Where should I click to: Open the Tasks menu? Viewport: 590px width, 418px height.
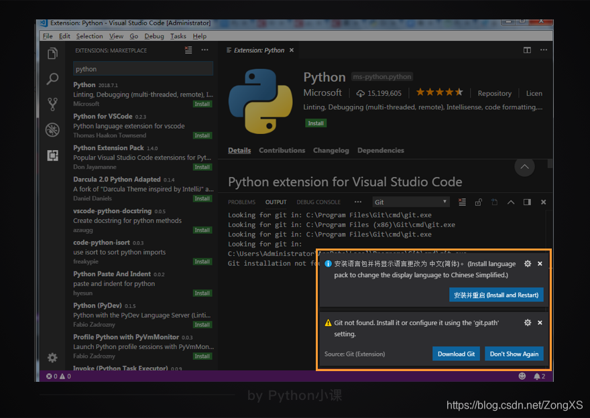tap(178, 36)
